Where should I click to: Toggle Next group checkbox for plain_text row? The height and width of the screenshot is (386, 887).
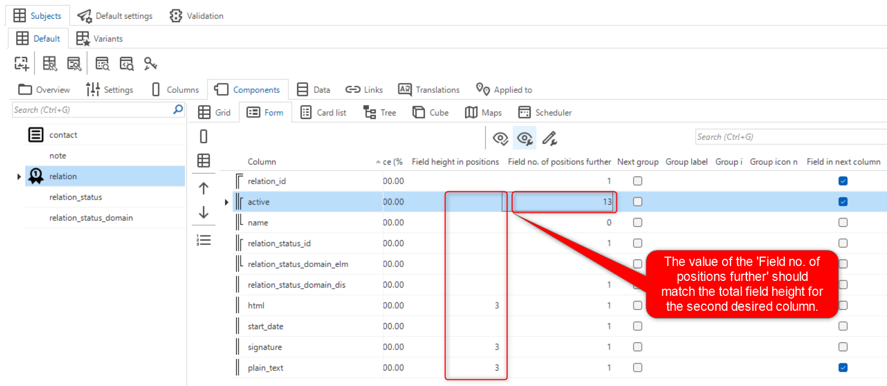tap(637, 368)
